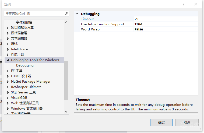Click the search magnifier icon

click(66, 13)
